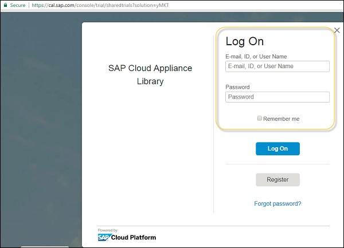Image resolution: width=344 pixels, height=248 pixels.
Task: Open the Forgot password link
Action: pyautogui.click(x=277, y=203)
